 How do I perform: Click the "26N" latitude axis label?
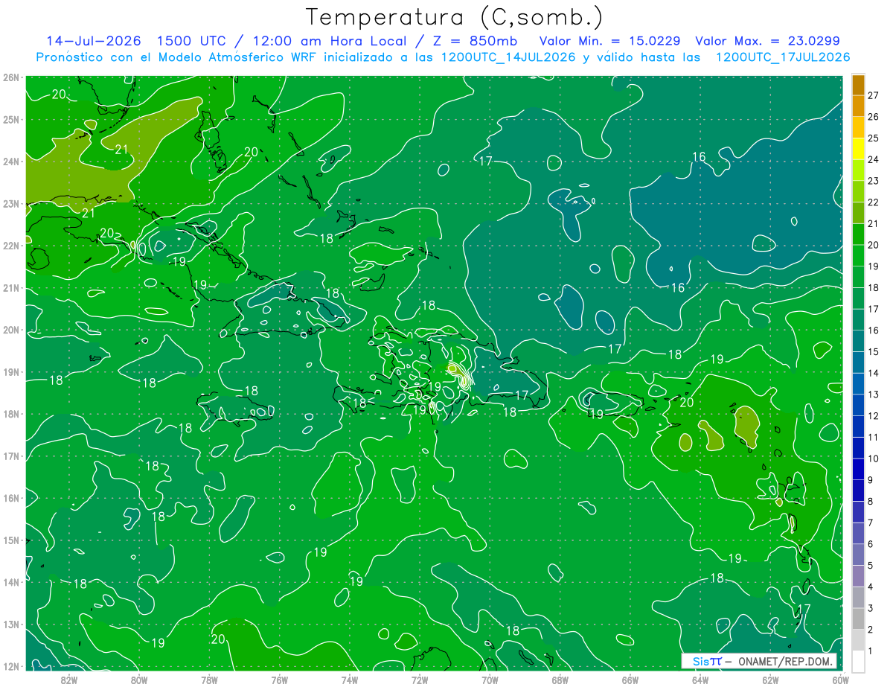[x=10, y=77]
